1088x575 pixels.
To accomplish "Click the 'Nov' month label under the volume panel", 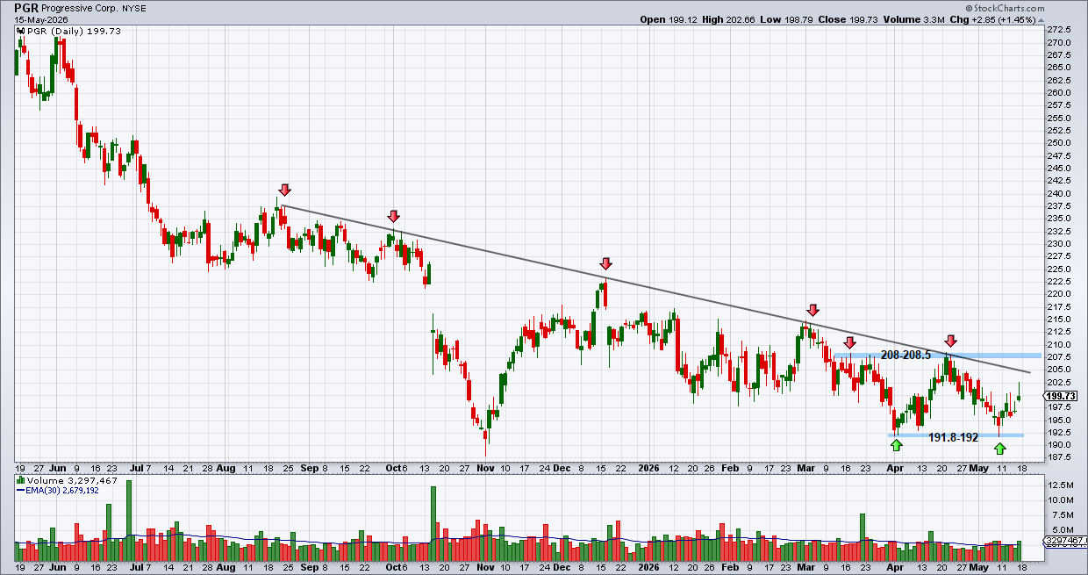I will pos(485,568).
